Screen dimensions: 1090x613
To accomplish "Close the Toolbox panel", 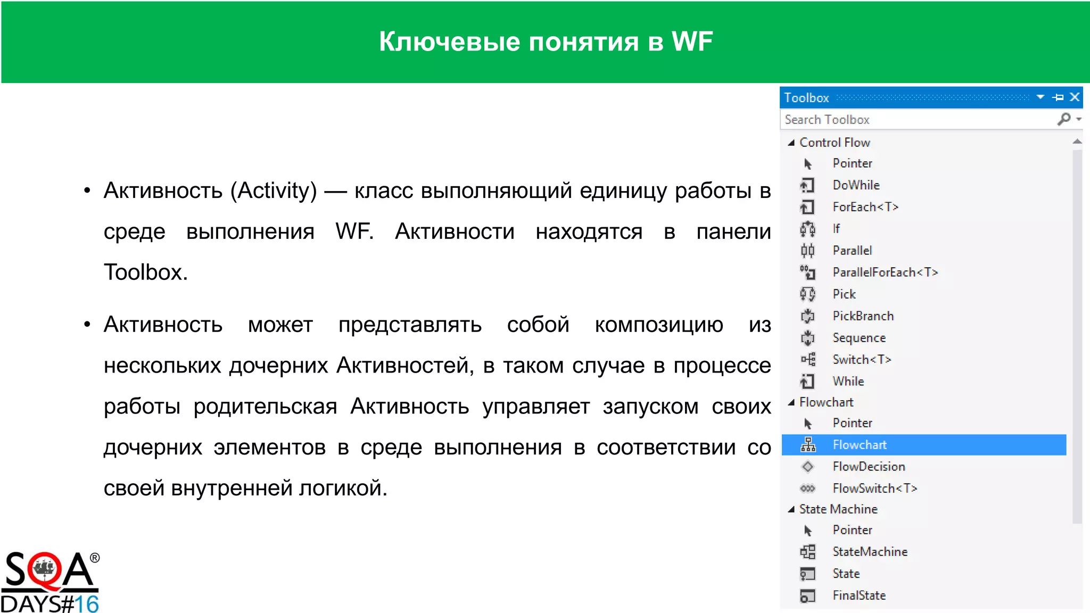I will click(x=1075, y=97).
